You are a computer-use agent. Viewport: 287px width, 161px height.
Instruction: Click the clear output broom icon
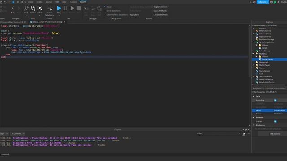(x=244, y=134)
